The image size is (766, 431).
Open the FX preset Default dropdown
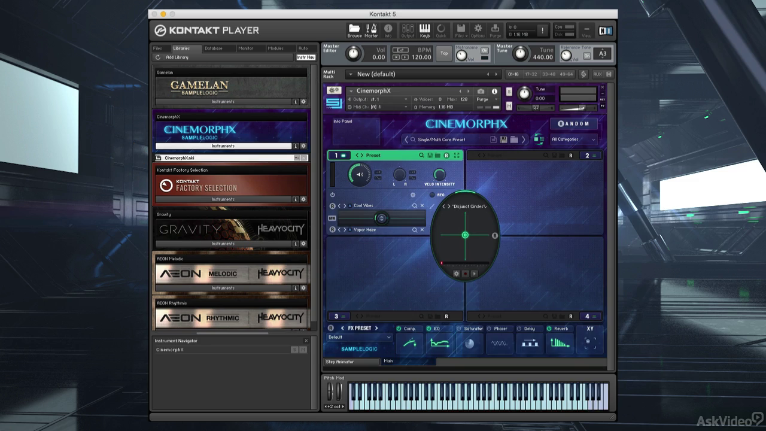pos(359,337)
